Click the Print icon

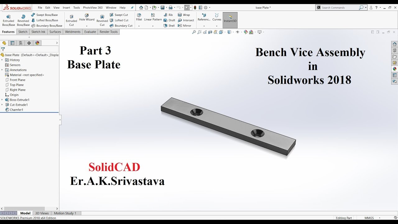(170, 7)
